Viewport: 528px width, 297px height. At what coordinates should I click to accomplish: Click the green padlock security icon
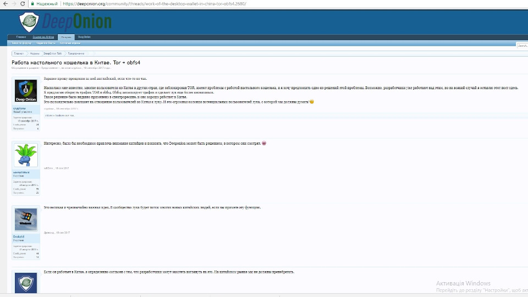(x=33, y=3)
